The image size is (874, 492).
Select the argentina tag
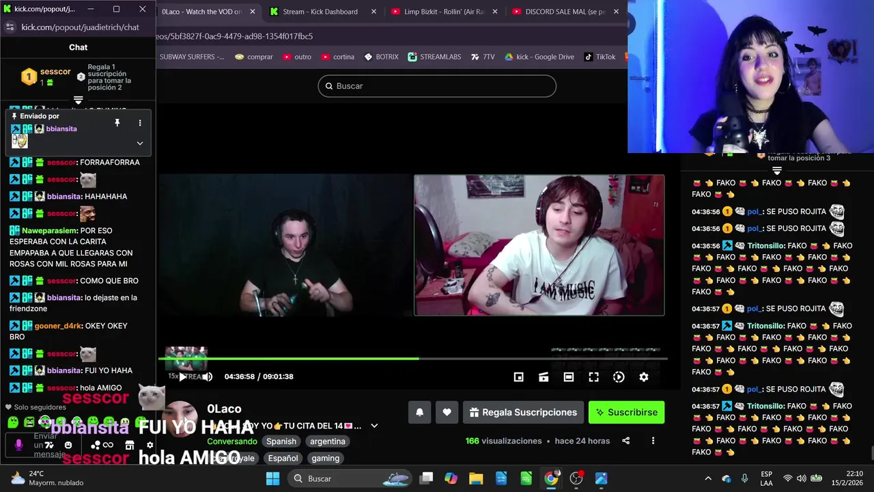click(328, 441)
